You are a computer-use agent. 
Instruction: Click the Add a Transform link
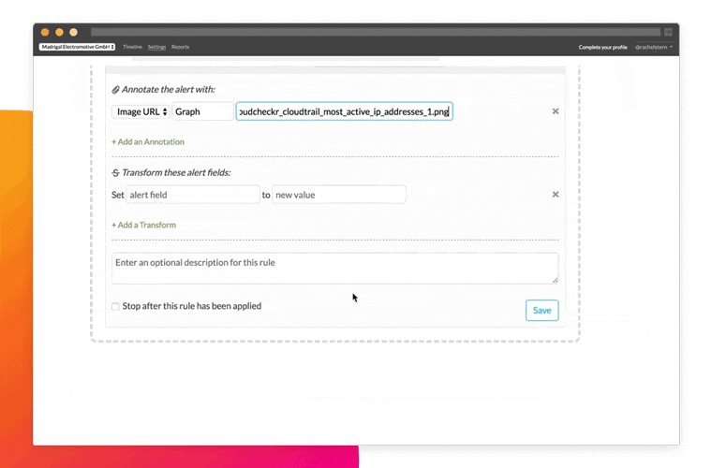tap(144, 225)
